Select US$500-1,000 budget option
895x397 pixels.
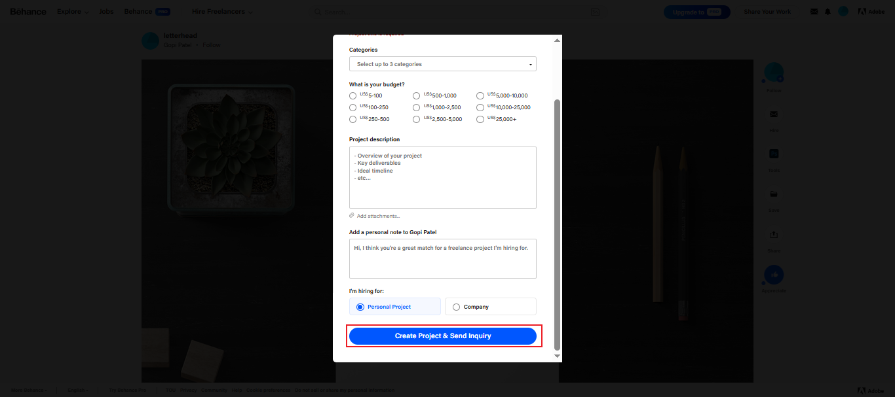tap(417, 96)
